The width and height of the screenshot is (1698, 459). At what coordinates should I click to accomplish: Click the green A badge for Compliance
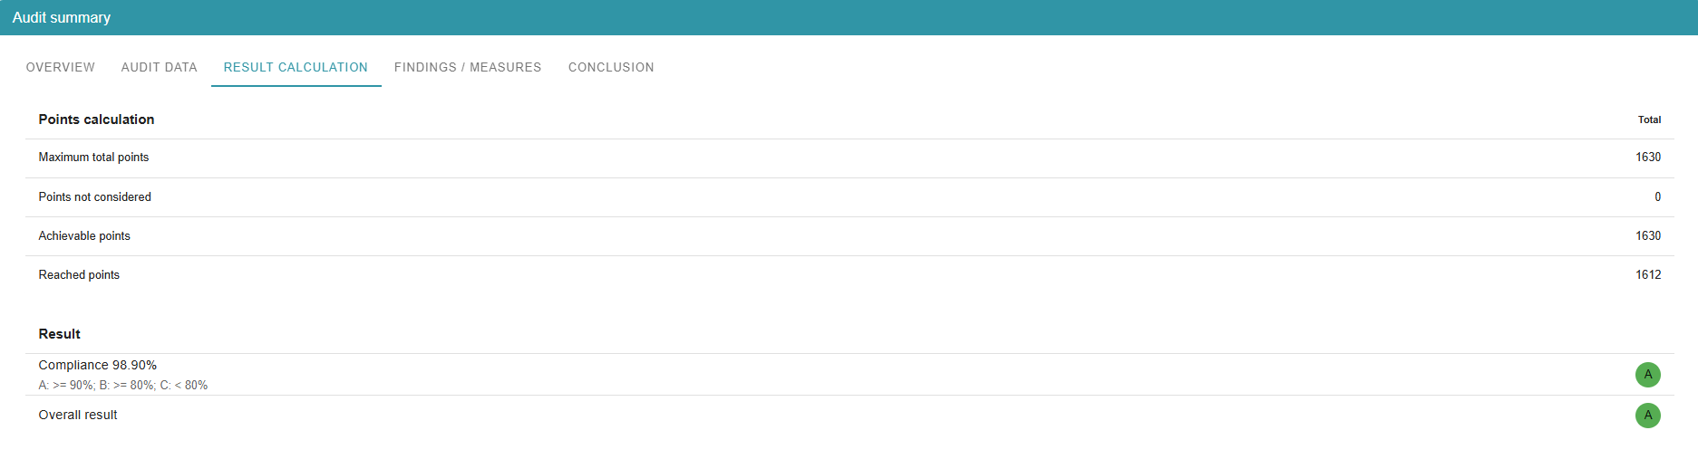pos(1647,375)
